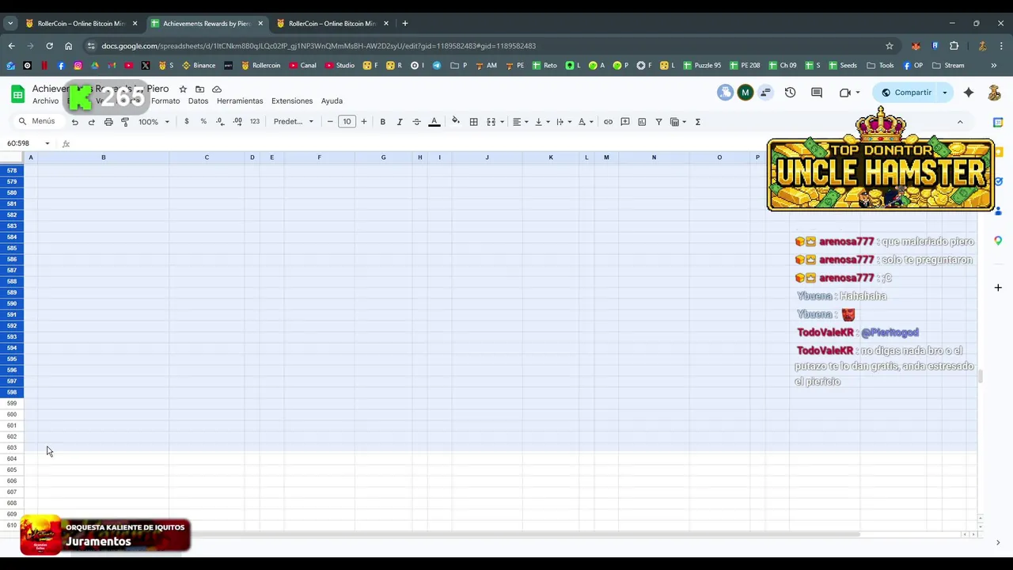Screen dimensions: 1013x570
Task: Decrease decimal places
Action: click(220, 122)
